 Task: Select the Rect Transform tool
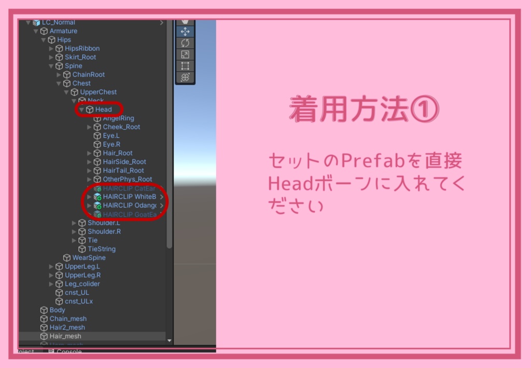185,66
